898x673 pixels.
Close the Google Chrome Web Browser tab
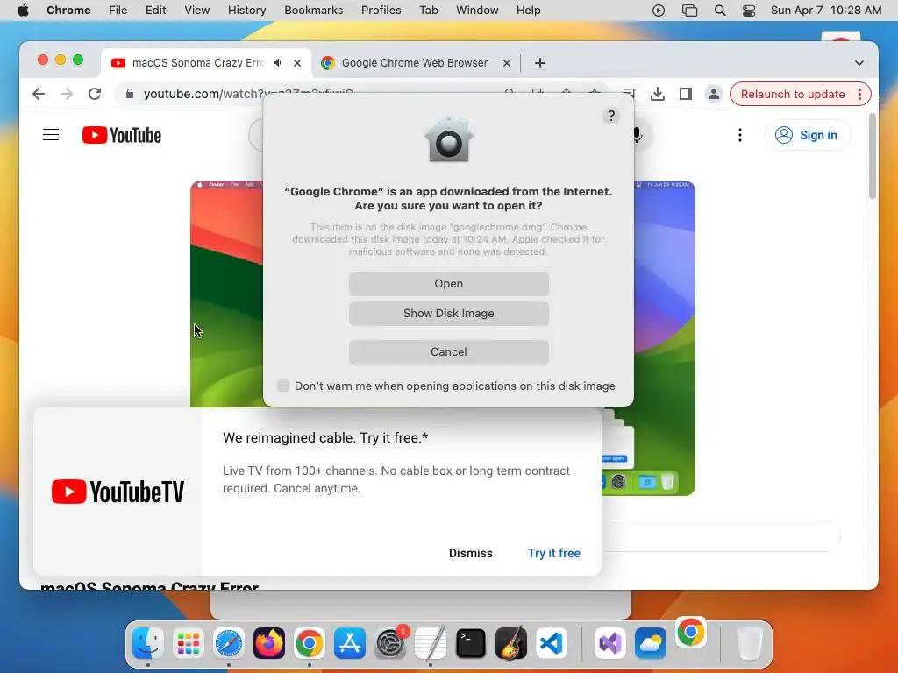507,63
